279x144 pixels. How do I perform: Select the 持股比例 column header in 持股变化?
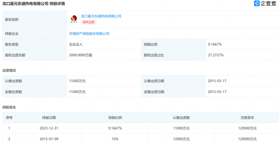(x=115, y=117)
